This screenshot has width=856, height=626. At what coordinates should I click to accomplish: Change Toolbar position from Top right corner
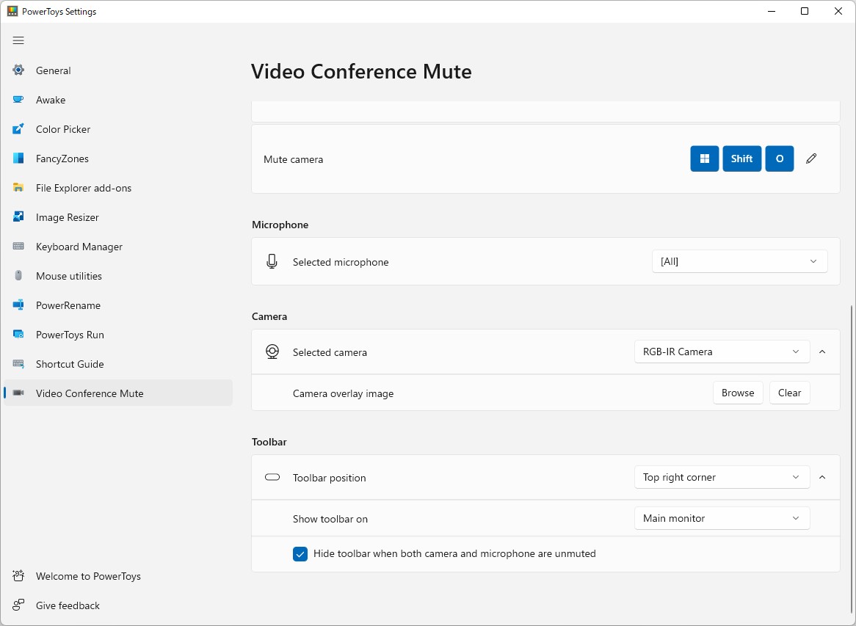722,477
